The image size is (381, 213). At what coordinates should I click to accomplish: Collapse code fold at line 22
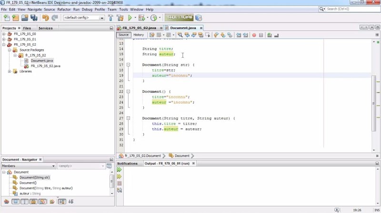128,91
